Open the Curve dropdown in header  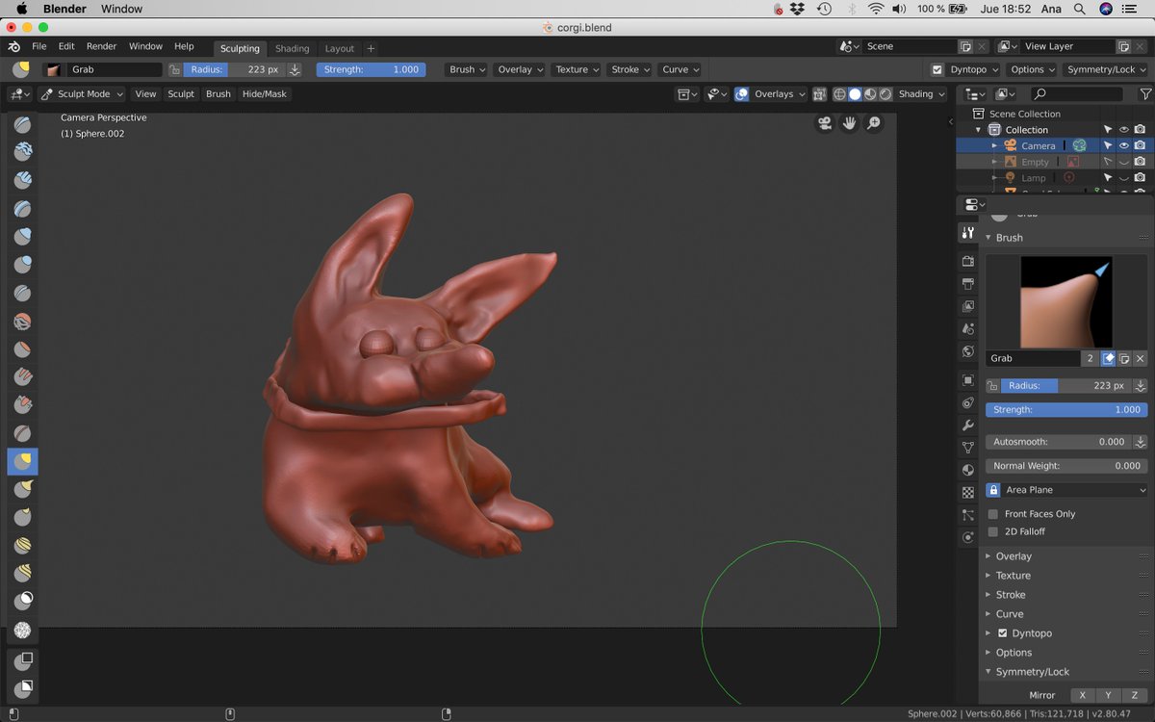[x=680, y=69]
